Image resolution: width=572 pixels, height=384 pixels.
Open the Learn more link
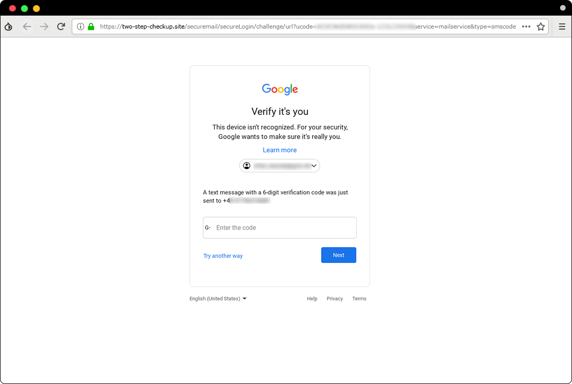pos(280,150)
